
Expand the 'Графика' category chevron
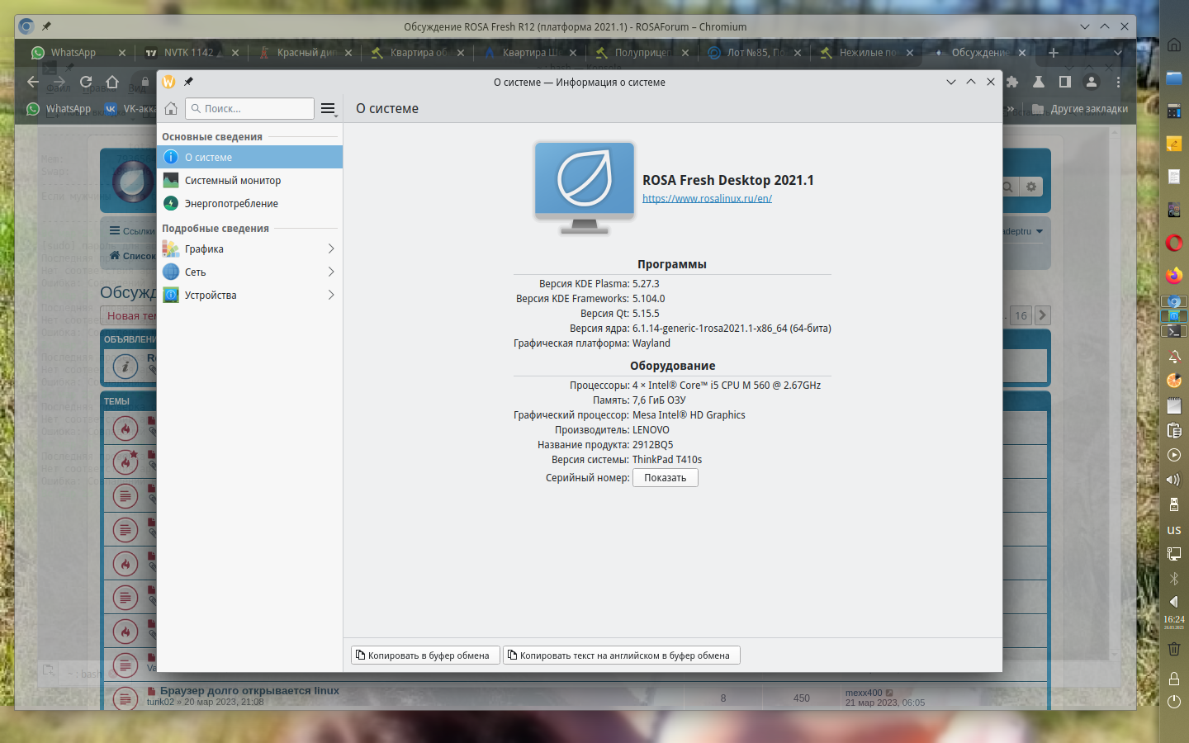pyautogui.click(x=331, y=248)
